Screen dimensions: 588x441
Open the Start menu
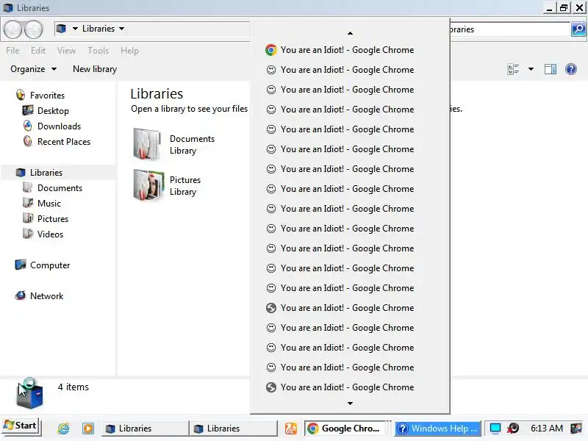(x=21, y=426)
